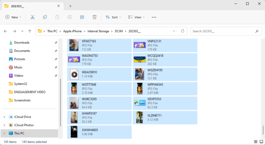Expand the This PC tree node
The height and width of the screenshot is (145, 265).
4,134
